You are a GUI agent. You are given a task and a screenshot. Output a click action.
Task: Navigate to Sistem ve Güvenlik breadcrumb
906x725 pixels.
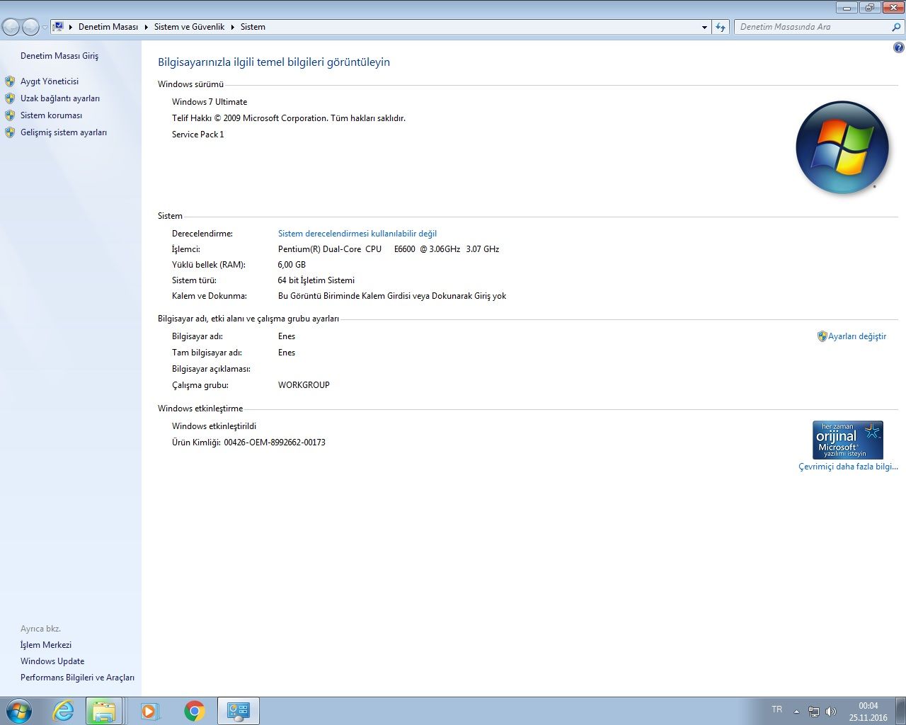click(x=189, y=27)
